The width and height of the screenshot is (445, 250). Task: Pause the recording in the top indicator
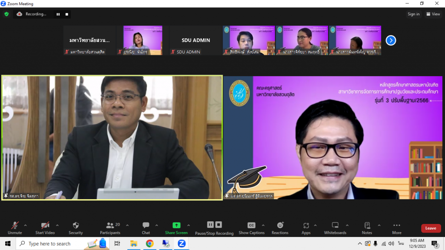coord(58,14)
